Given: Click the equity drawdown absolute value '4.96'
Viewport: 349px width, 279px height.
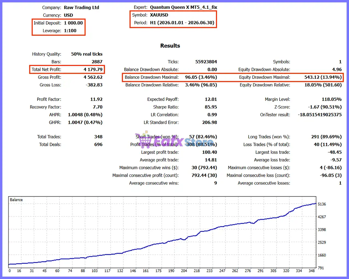Looking at the screenshot, I should (x=337, y=69).
